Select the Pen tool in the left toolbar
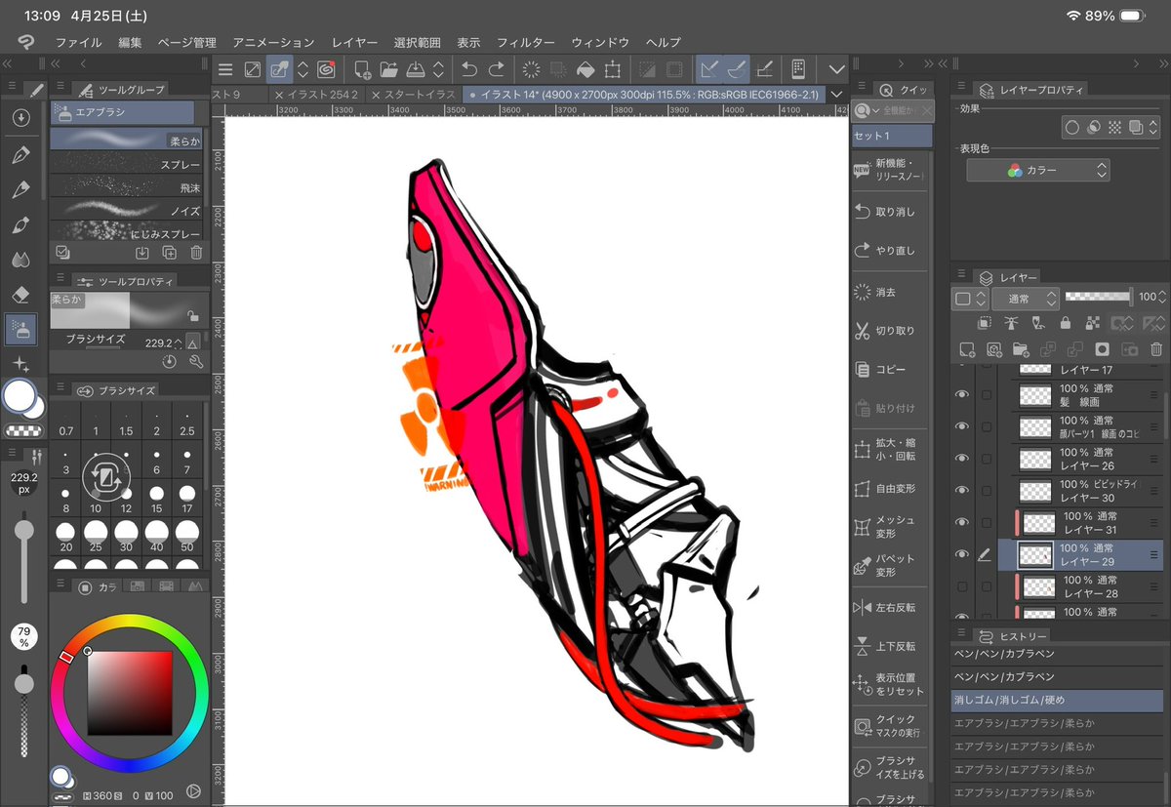This screenshot has width=1171, height=807. 20,155
